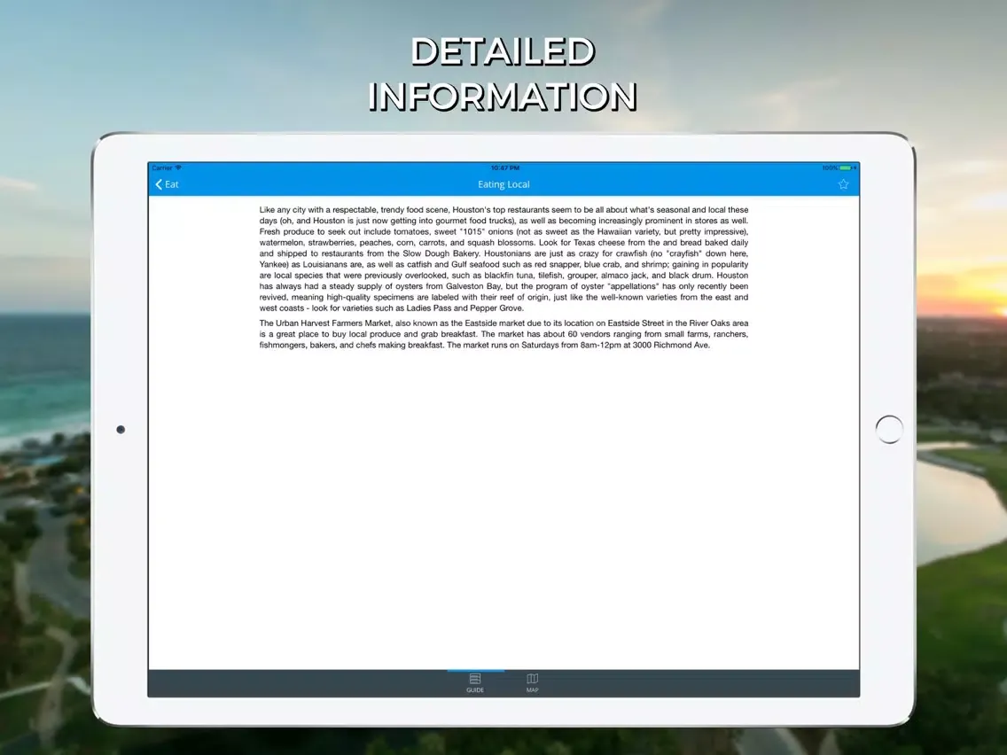Tap the battery indicator in status bar
The height and width of the screenshot is (755, 1007).
tap(839, 167)
